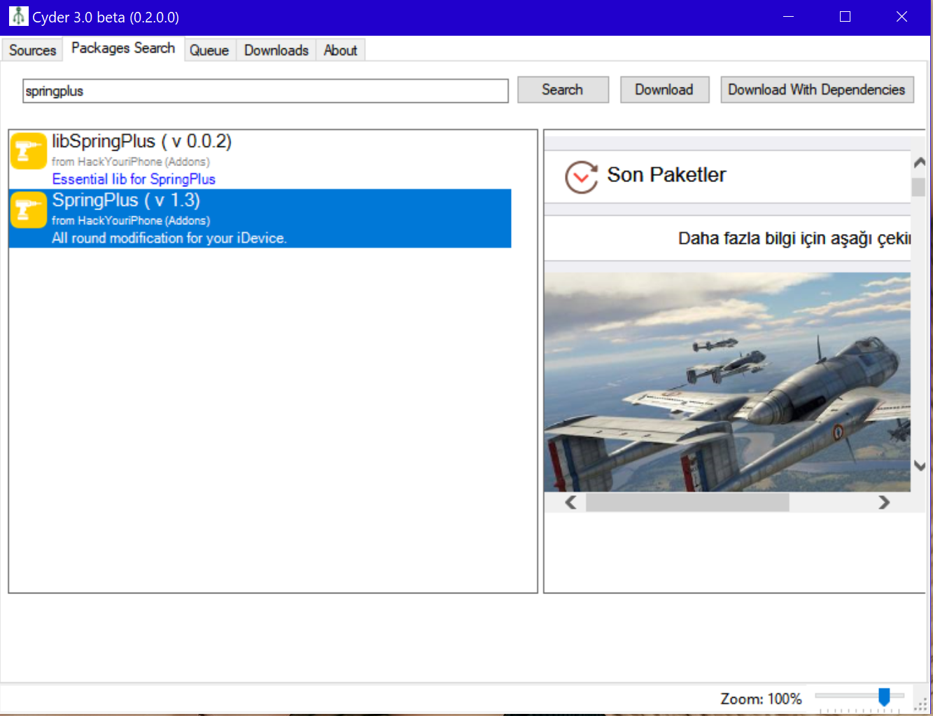The height and width of the screenshot is (716, 933).
Task: Click the horizontal scrollbar thumb in preview
Action: (x=687, y=502)
